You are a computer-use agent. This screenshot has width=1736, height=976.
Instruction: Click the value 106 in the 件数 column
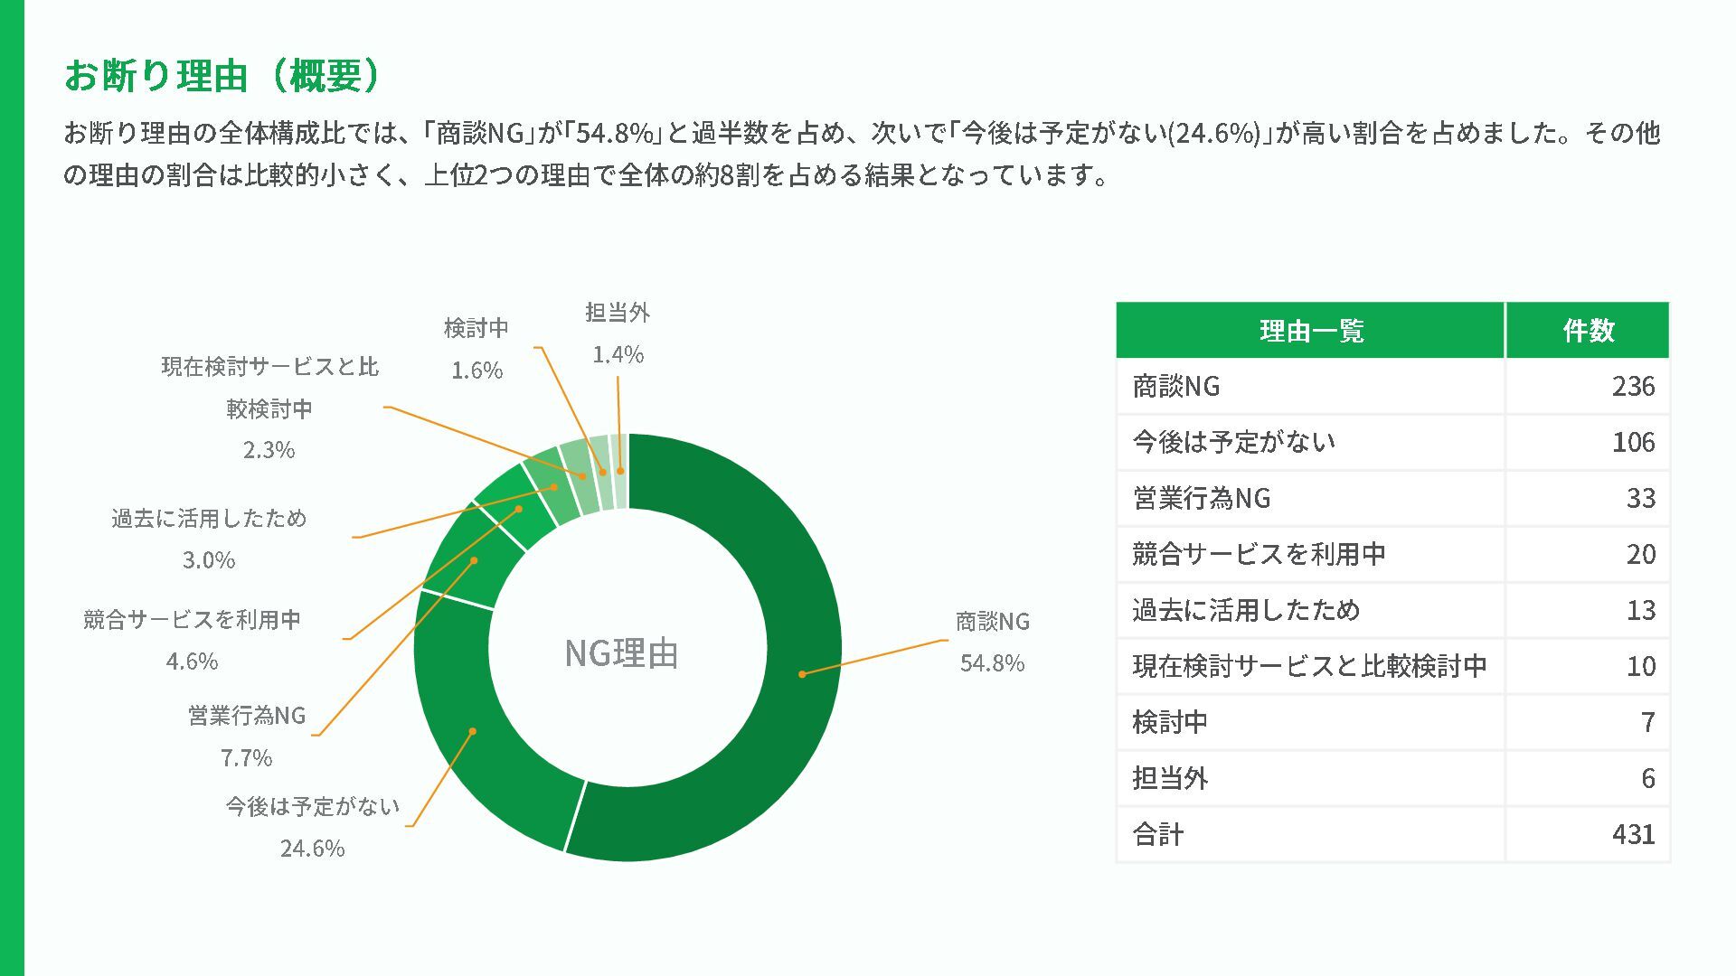(1633, 443)
